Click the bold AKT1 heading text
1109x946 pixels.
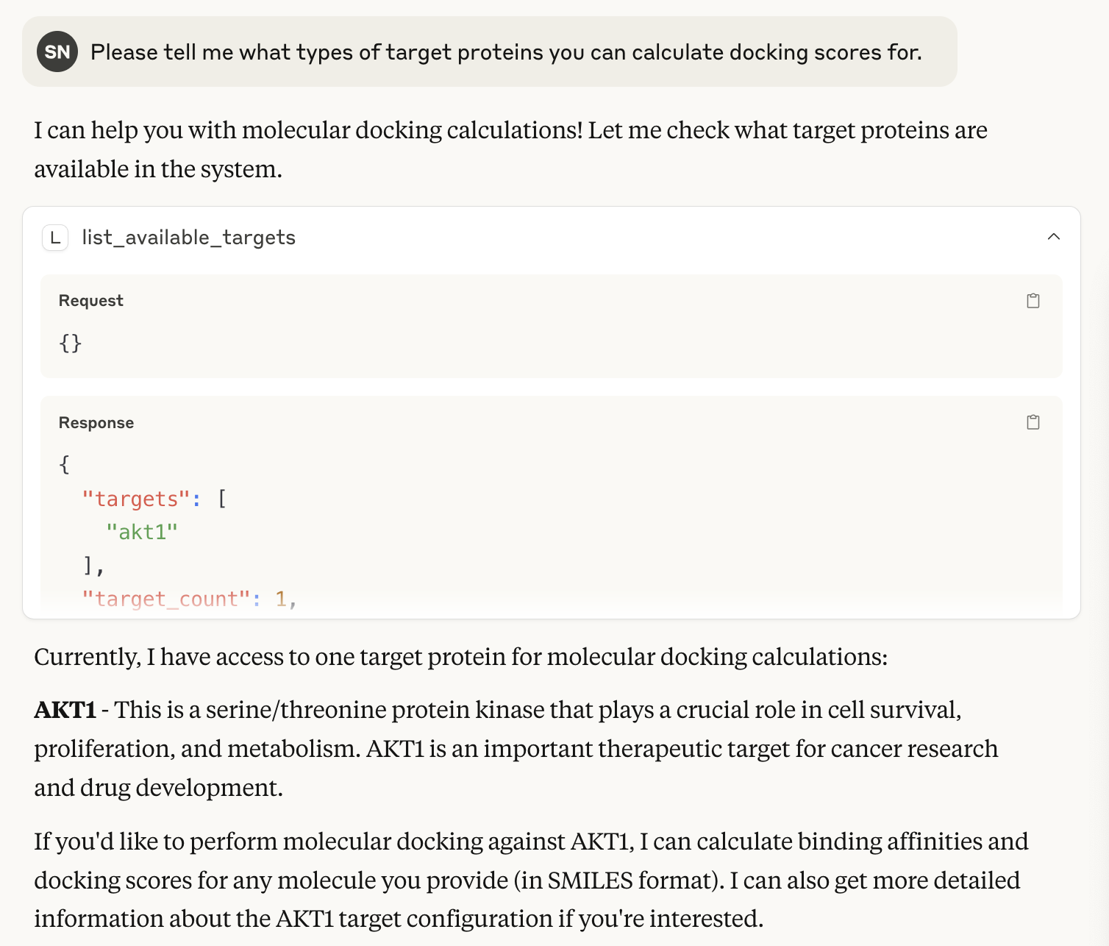(x=65, y=710)
